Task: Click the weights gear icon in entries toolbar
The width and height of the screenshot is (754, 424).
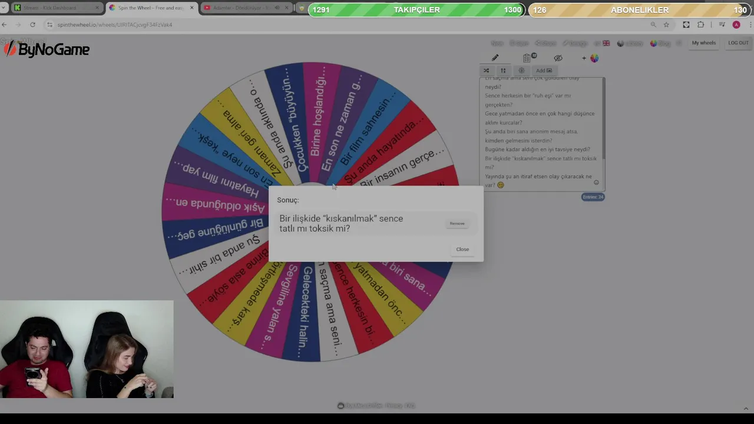Action: pos(521,71)
